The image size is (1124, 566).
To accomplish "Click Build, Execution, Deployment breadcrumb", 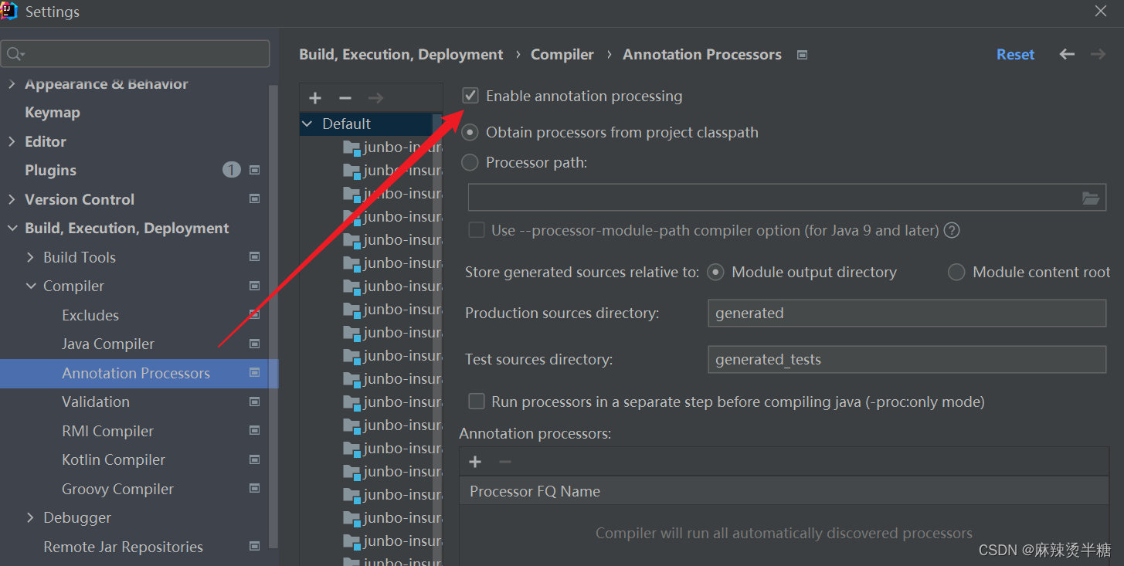I will (x=401, y=55).
